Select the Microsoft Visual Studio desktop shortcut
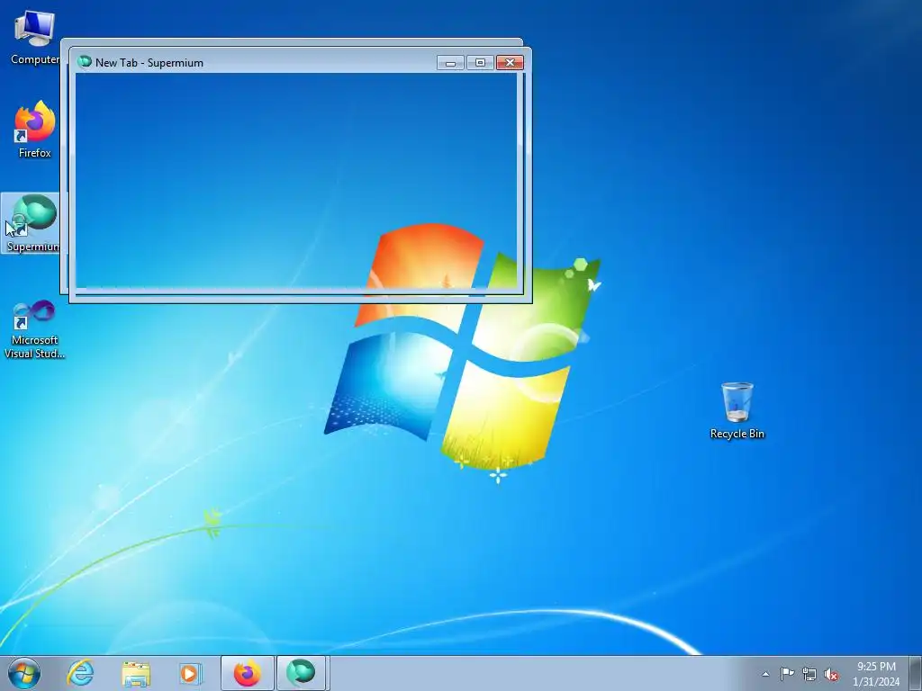Image resolution: width=922 pixels, height=691 pixels. (34, 329)
